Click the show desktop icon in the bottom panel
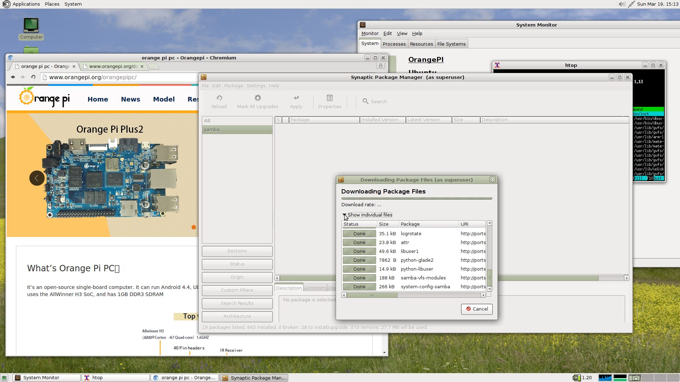This screenshot has width=680, height=382. [x=4, y=378]
